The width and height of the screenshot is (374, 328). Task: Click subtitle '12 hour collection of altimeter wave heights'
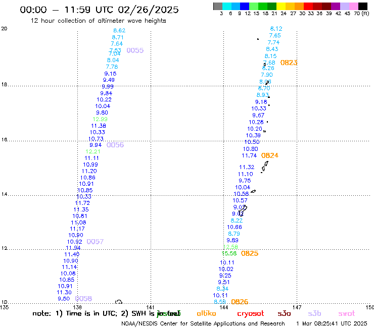98,21
